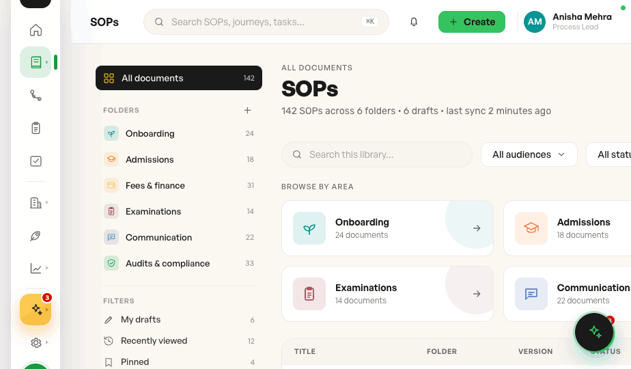Open the analytics chart icon in sidebar
631x369 pixels.
36,269
